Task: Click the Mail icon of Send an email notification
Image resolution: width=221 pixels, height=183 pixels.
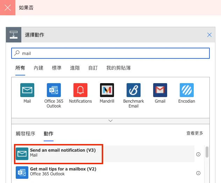Action: point(22,154)
